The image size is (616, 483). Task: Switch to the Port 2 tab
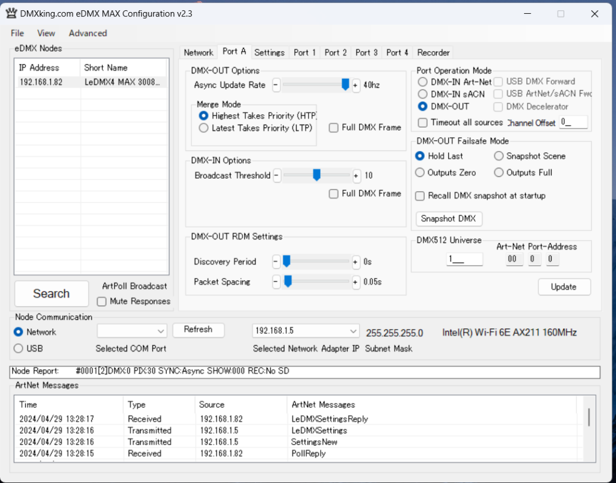click(336, 52)
